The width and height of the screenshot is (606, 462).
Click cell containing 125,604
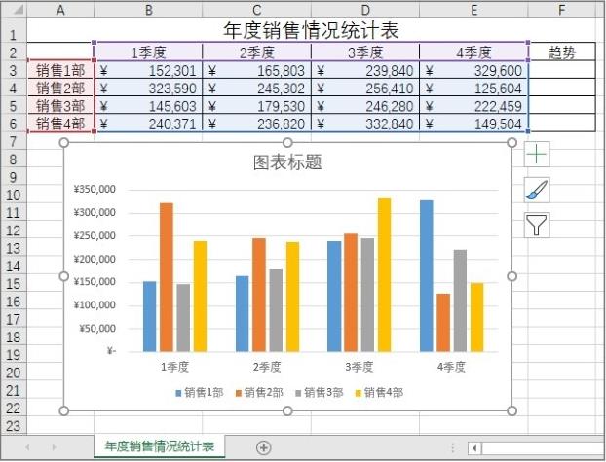click(x=473, y=88)
